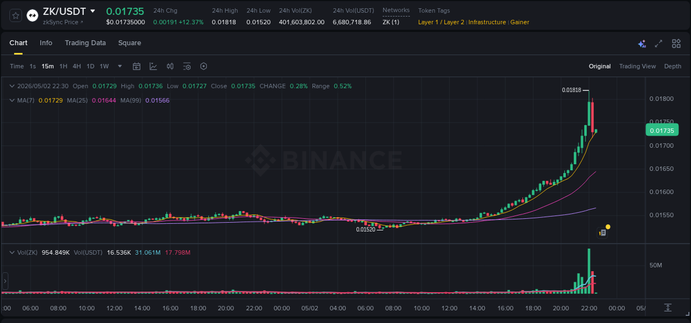Reset chart scale with bottom-right icon
691x323 pixels.
pyautogui.click(x=668, y=308)
